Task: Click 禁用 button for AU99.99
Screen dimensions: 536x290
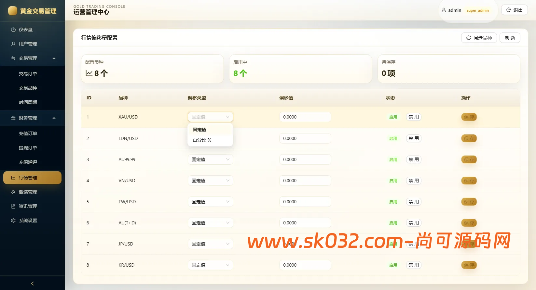Action: [x=414, y=159]
